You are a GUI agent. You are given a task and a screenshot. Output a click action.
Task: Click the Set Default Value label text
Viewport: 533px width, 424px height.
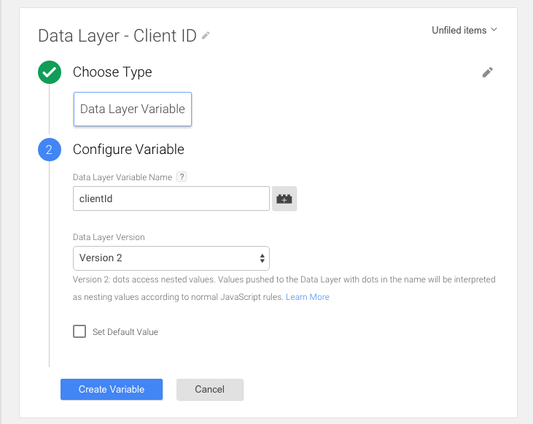[x=125, y=332]
